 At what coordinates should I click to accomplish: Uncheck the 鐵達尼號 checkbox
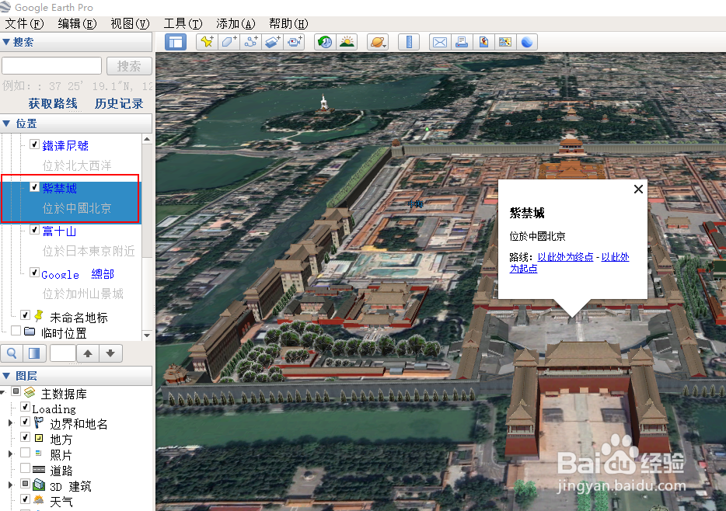click(x=34, y=144)
